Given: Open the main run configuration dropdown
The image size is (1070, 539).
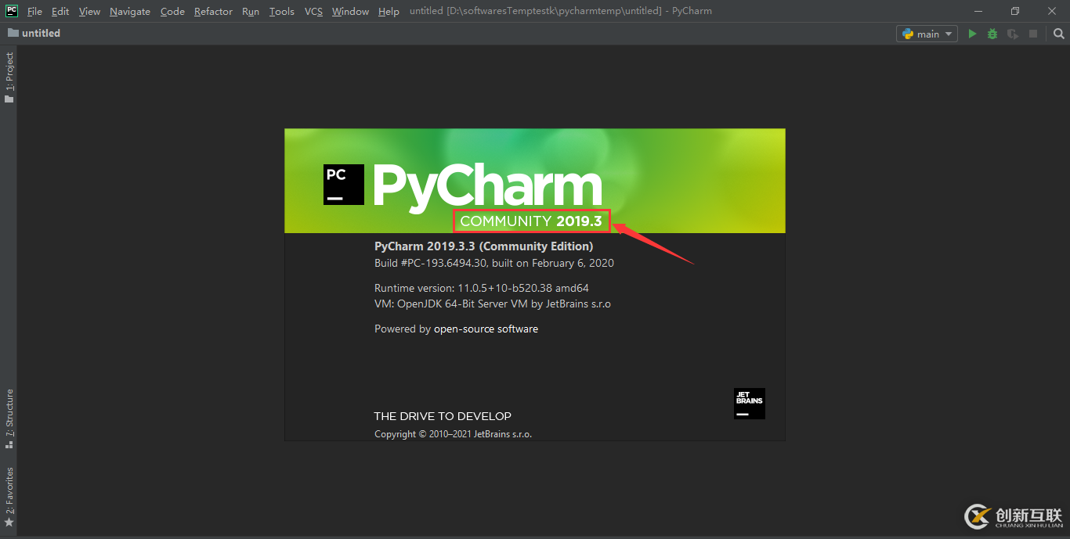Looking at the screenshot, I should pos(927,34).
